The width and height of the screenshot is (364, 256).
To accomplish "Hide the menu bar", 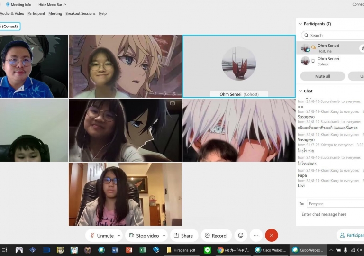I will tap(52, 4).
